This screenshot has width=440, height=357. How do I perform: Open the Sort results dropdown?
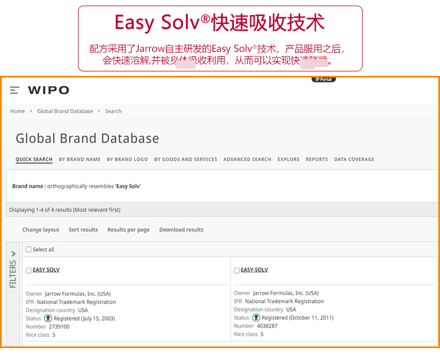coord(83,230)
